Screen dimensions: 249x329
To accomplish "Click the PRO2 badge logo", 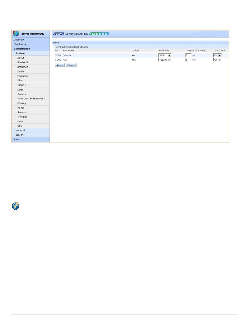I will tap(59, 34).
